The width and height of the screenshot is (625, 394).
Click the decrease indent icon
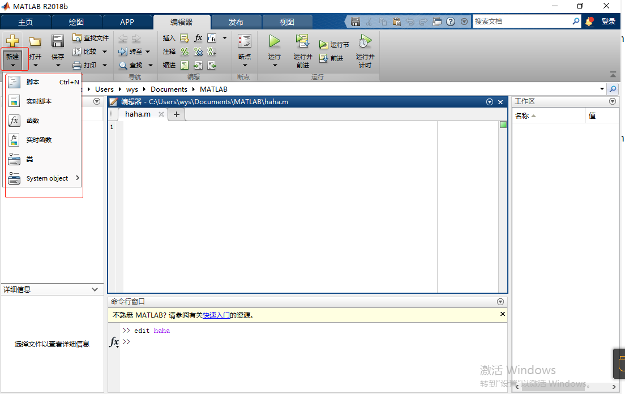pos(212,65)
